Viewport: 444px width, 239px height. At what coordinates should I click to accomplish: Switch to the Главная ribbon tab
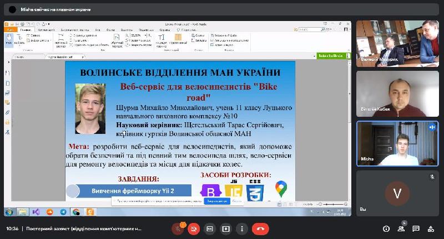point(24,29)
